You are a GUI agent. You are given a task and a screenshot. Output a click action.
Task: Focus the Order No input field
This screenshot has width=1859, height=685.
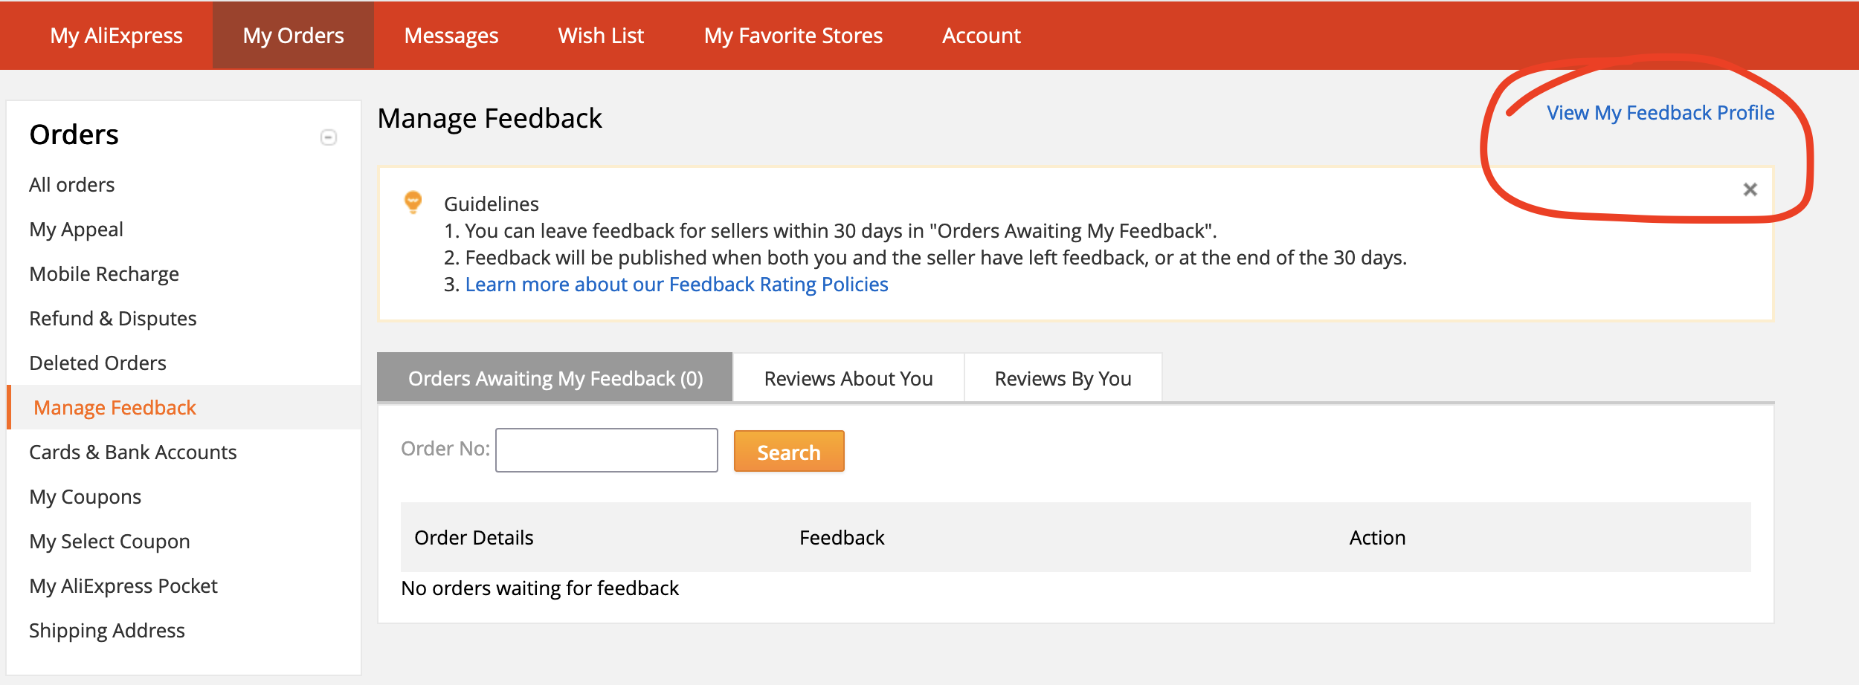(x=607, y=450)
